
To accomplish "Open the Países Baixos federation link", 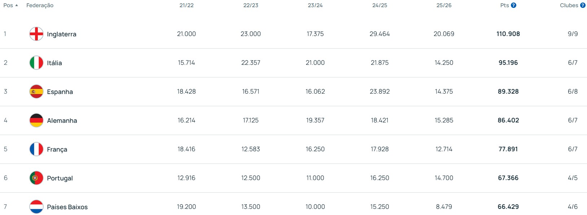I will (x=67, y=207).
